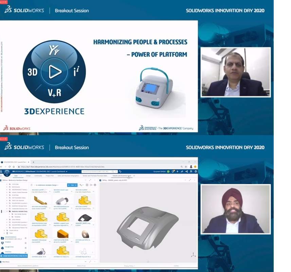This screenshot has width=291, height=272.
Task: Switch to the Community dashboard tab
Action: point(38,176)
